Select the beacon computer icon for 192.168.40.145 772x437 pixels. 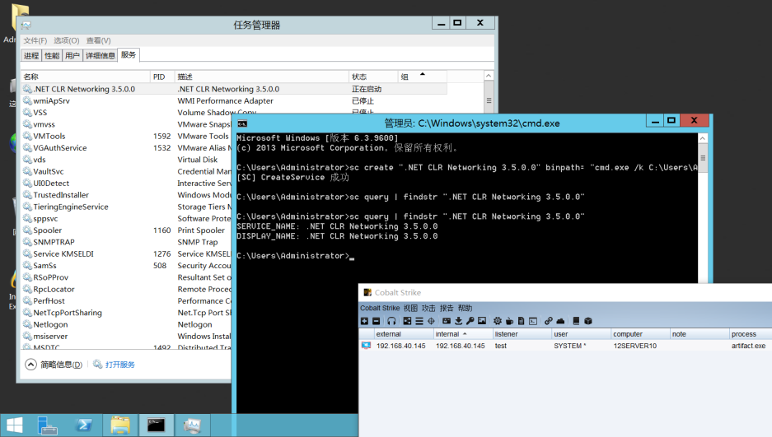point(367,346)
